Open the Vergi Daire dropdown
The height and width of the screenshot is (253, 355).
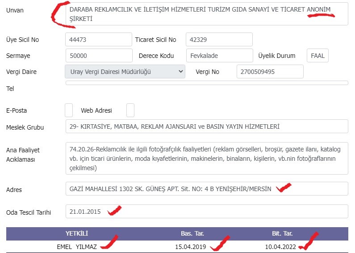[x=125, y=72]
